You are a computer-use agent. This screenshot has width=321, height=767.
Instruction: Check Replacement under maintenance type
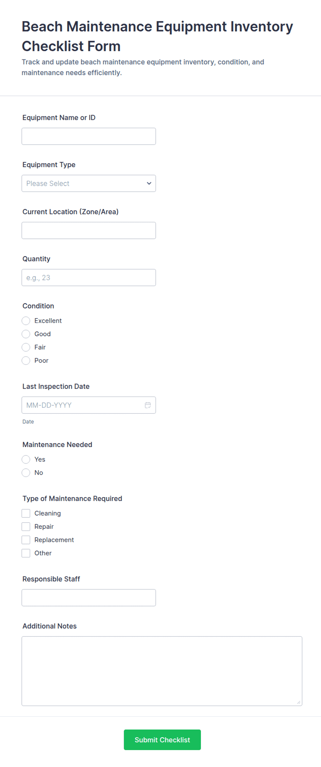(26, 540)
